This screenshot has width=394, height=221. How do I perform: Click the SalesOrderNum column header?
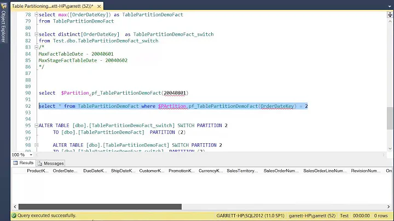click(280, 171)
